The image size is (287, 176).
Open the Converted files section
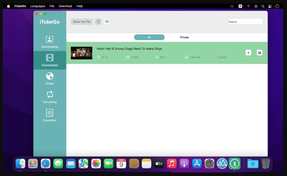pos(50,115)
